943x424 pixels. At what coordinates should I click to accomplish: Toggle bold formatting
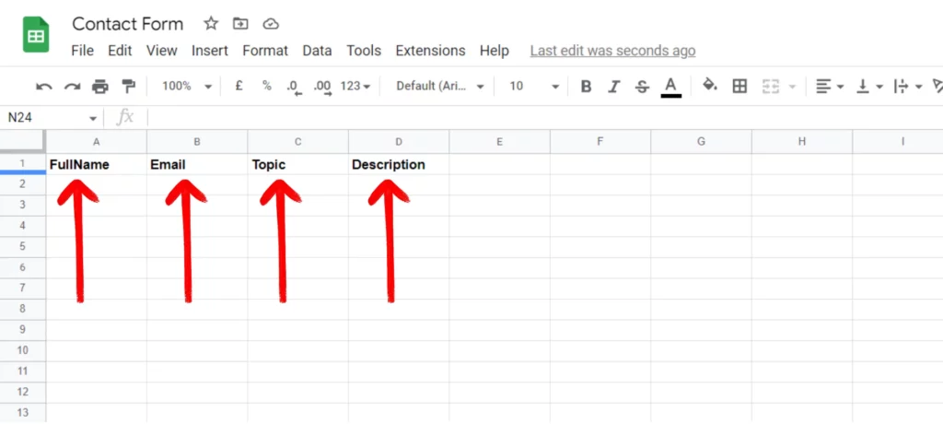pyautogui.click(x=586, y=86)
